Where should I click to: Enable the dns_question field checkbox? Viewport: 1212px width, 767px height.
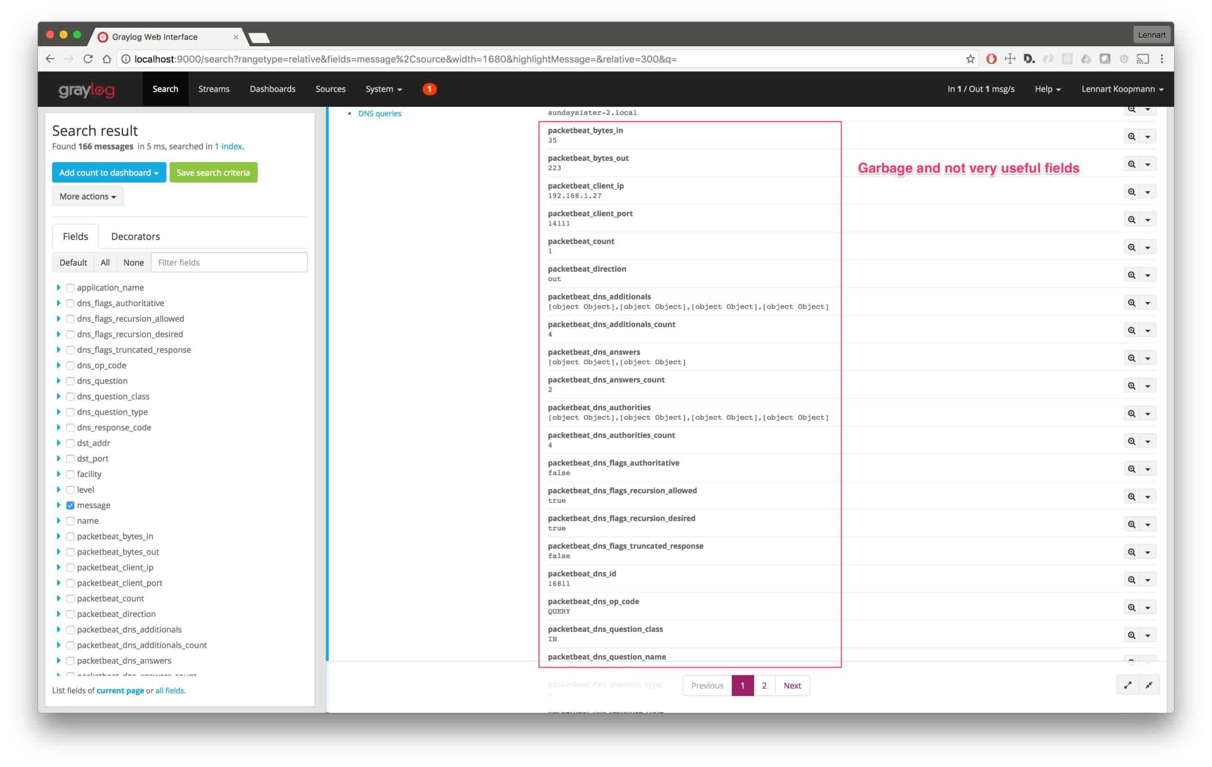[x=71, y=381]
